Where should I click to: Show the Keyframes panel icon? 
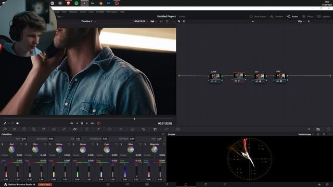(309, 129)
